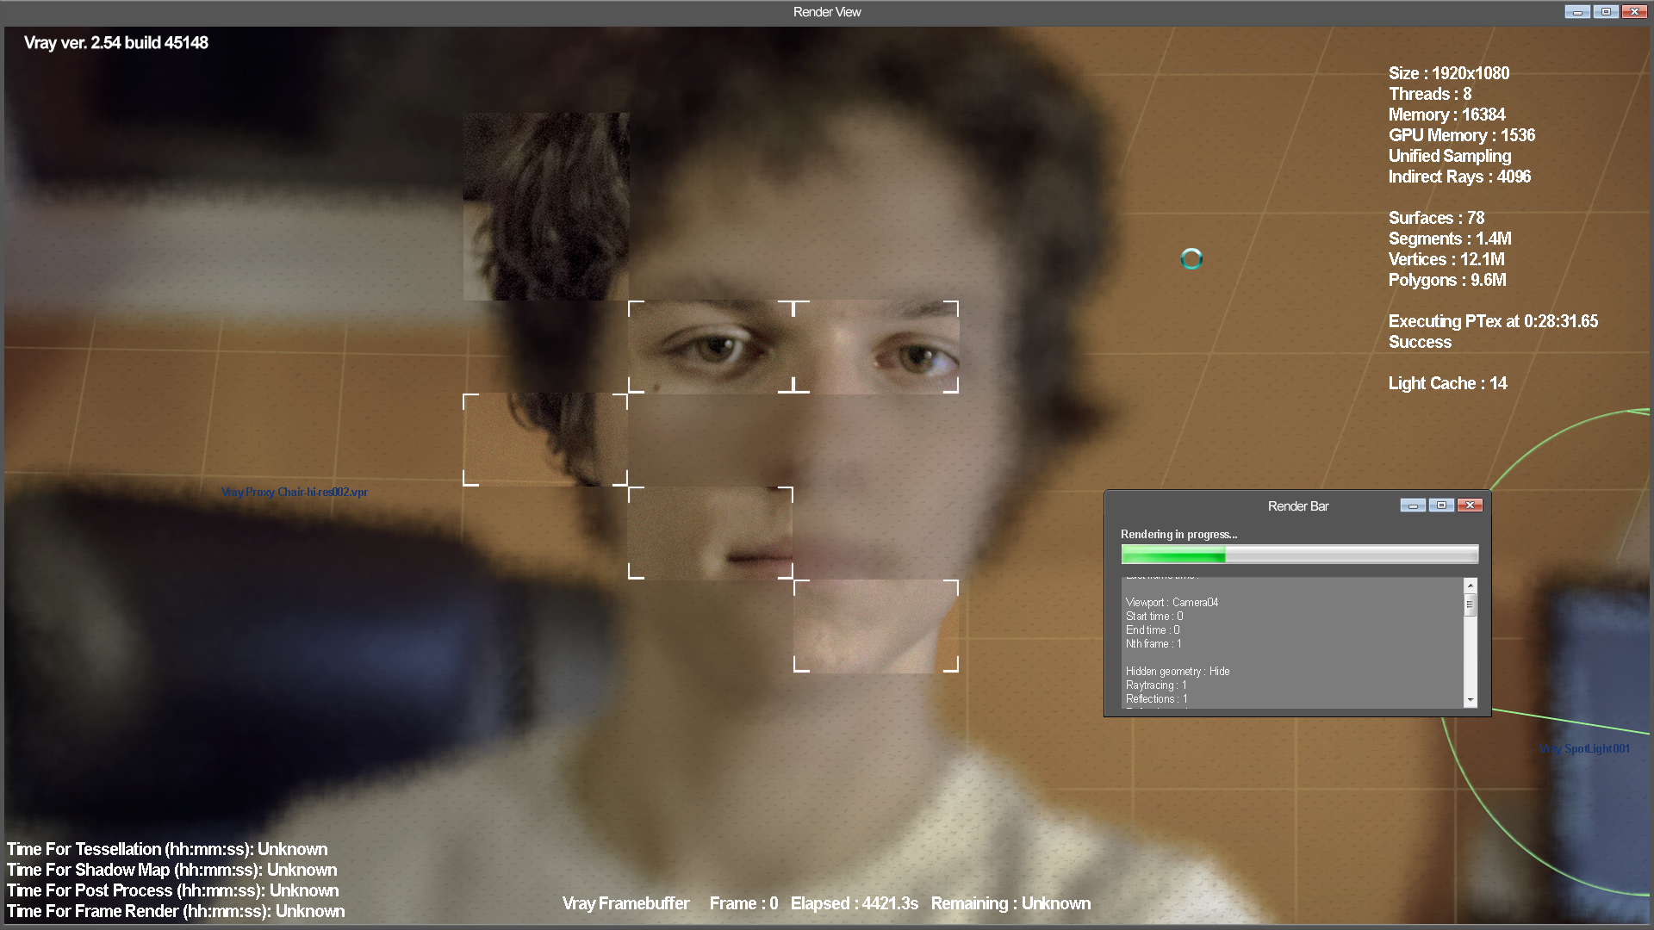1654x930 pixels.
Task: Click the 'Memory : 16384' stat
Action: tap(1447, 115)
